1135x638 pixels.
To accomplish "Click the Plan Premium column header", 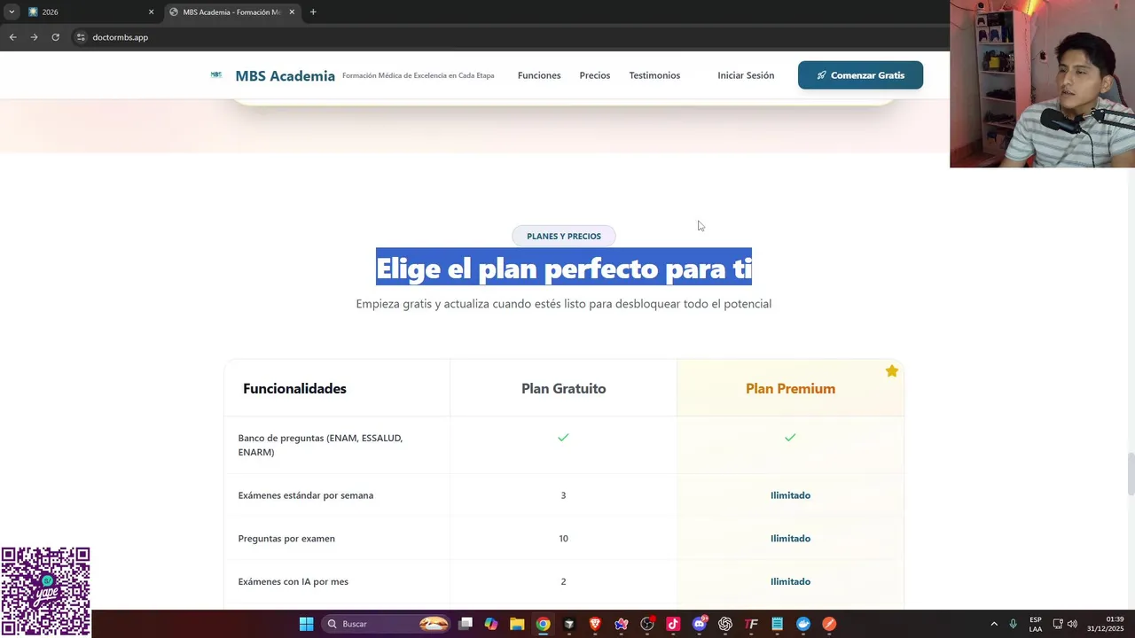I will coord(790,388).
